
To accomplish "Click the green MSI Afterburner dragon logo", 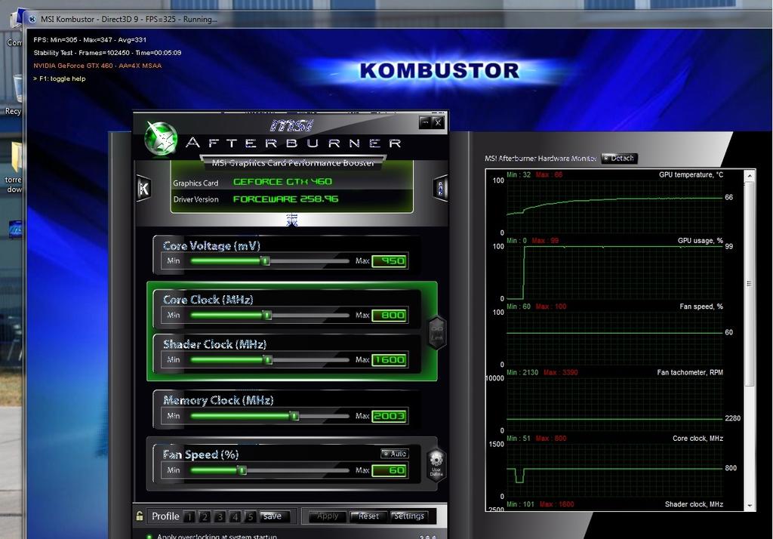I will click(161, 138).
